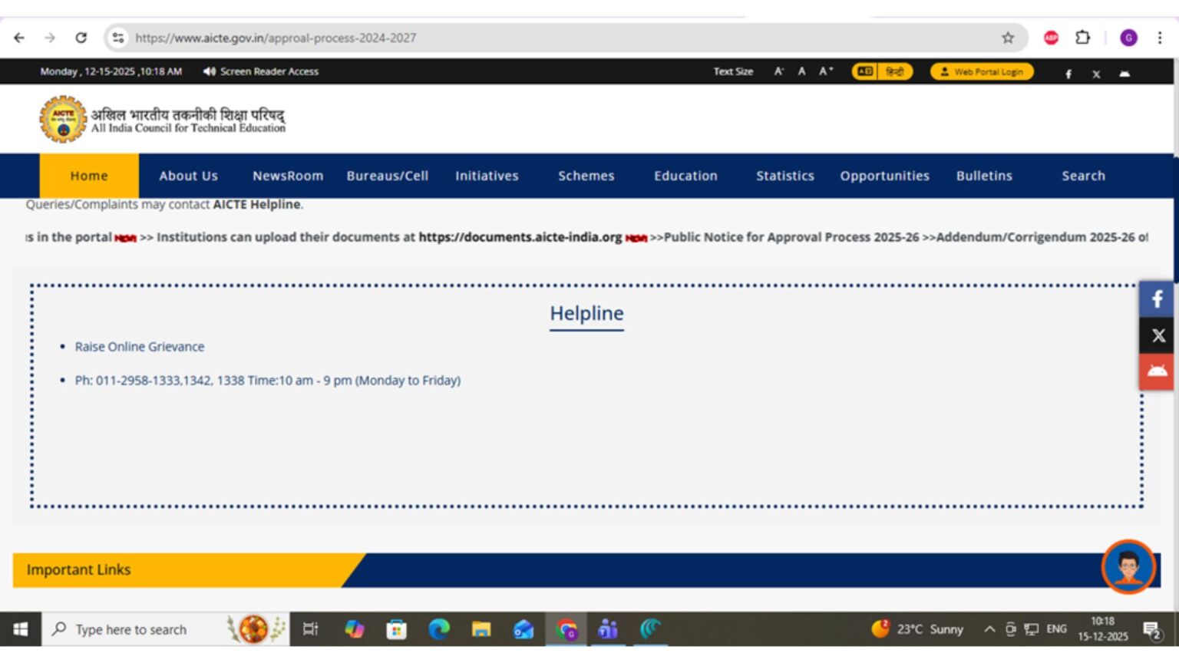Reload the page
Image resolution: width=1179 pixels, height=663 pixels.
(x=81, y=38)
